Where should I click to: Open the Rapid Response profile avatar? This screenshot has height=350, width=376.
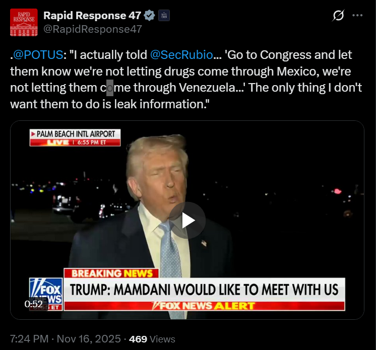pyautogui.click(x=24, y=22)
